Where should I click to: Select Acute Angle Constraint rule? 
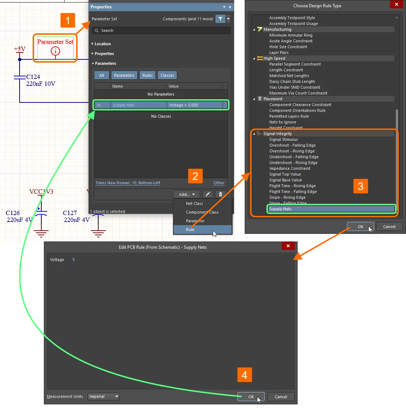pos(291,41)
